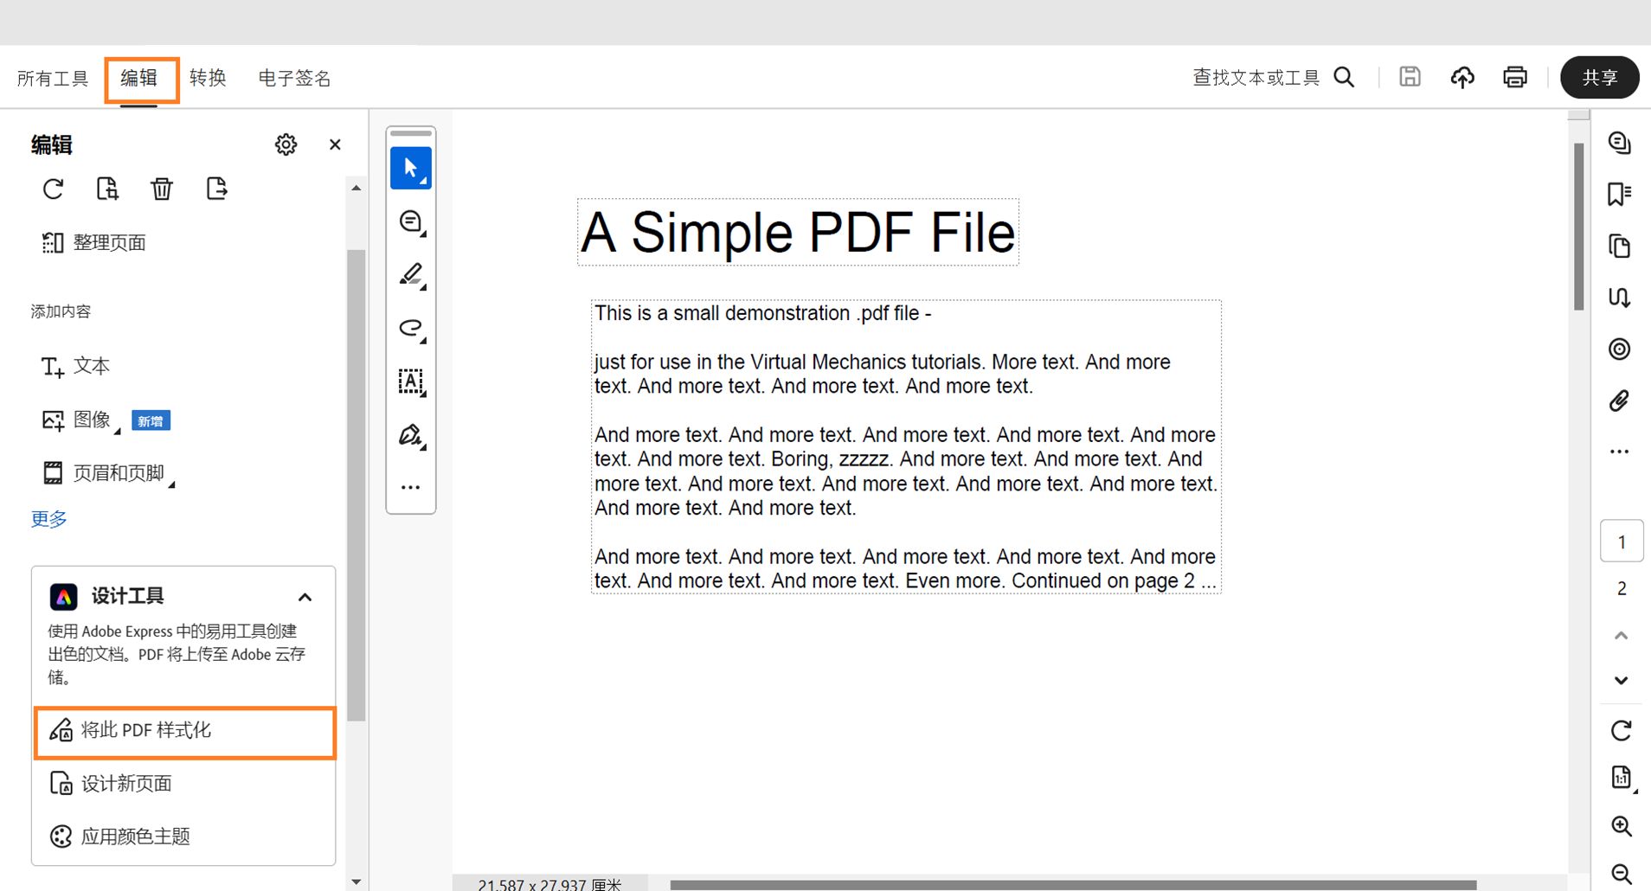Open the fill and sign tool

(x=411, y=435)
